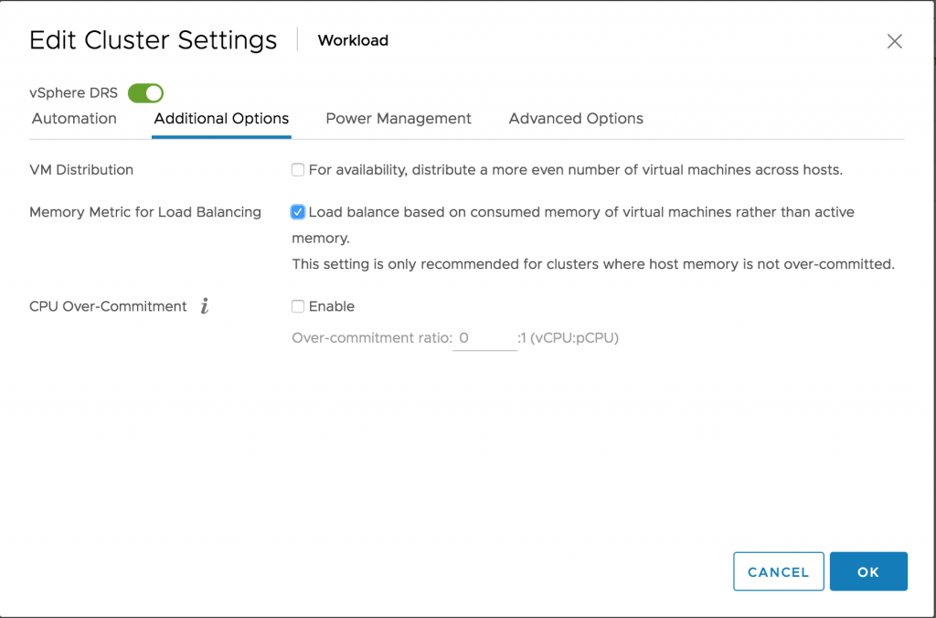This screenshot has width=936, height=618.
Task: Confirm settings with the OK button
Action: click(867, 571)
